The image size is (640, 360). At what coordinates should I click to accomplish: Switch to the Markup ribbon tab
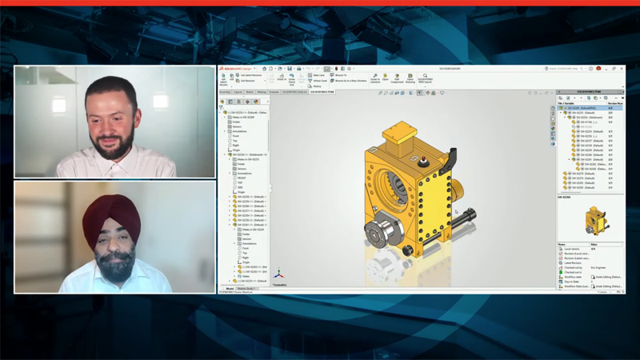(262, 92)
